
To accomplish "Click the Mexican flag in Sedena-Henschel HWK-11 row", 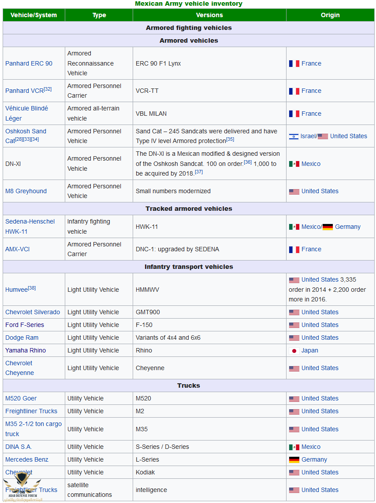I will coord(294,227).
